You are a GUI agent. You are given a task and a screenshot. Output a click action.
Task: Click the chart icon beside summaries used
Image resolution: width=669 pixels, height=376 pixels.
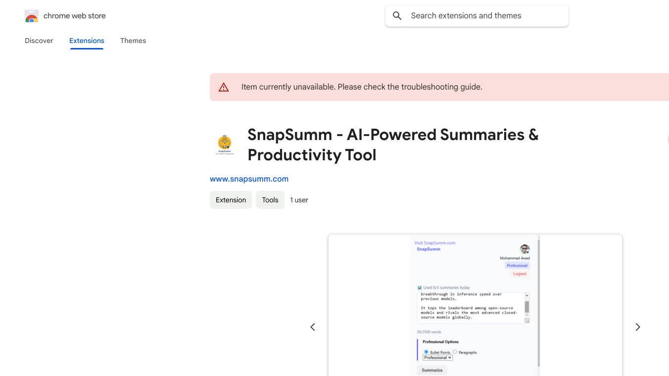(419, 287)
